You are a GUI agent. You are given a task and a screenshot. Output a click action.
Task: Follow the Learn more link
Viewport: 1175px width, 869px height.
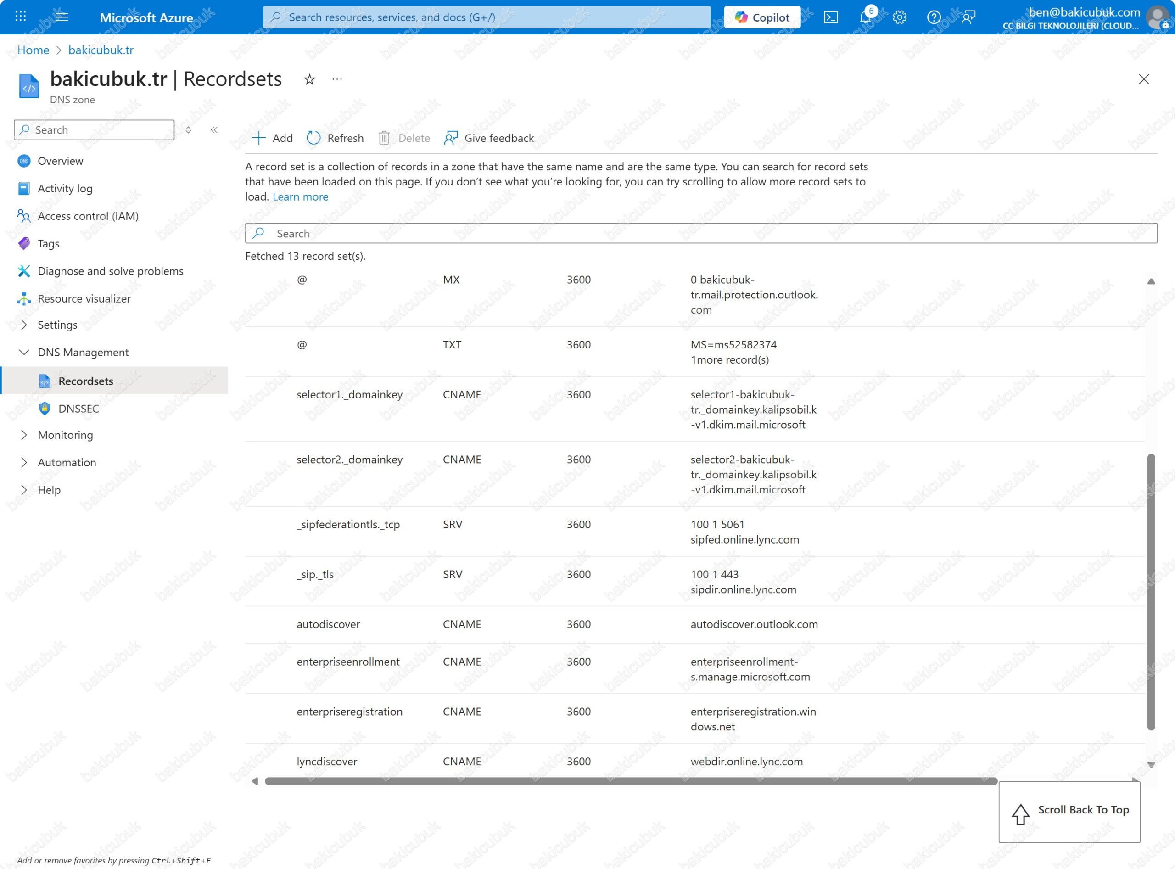[300, 197]
